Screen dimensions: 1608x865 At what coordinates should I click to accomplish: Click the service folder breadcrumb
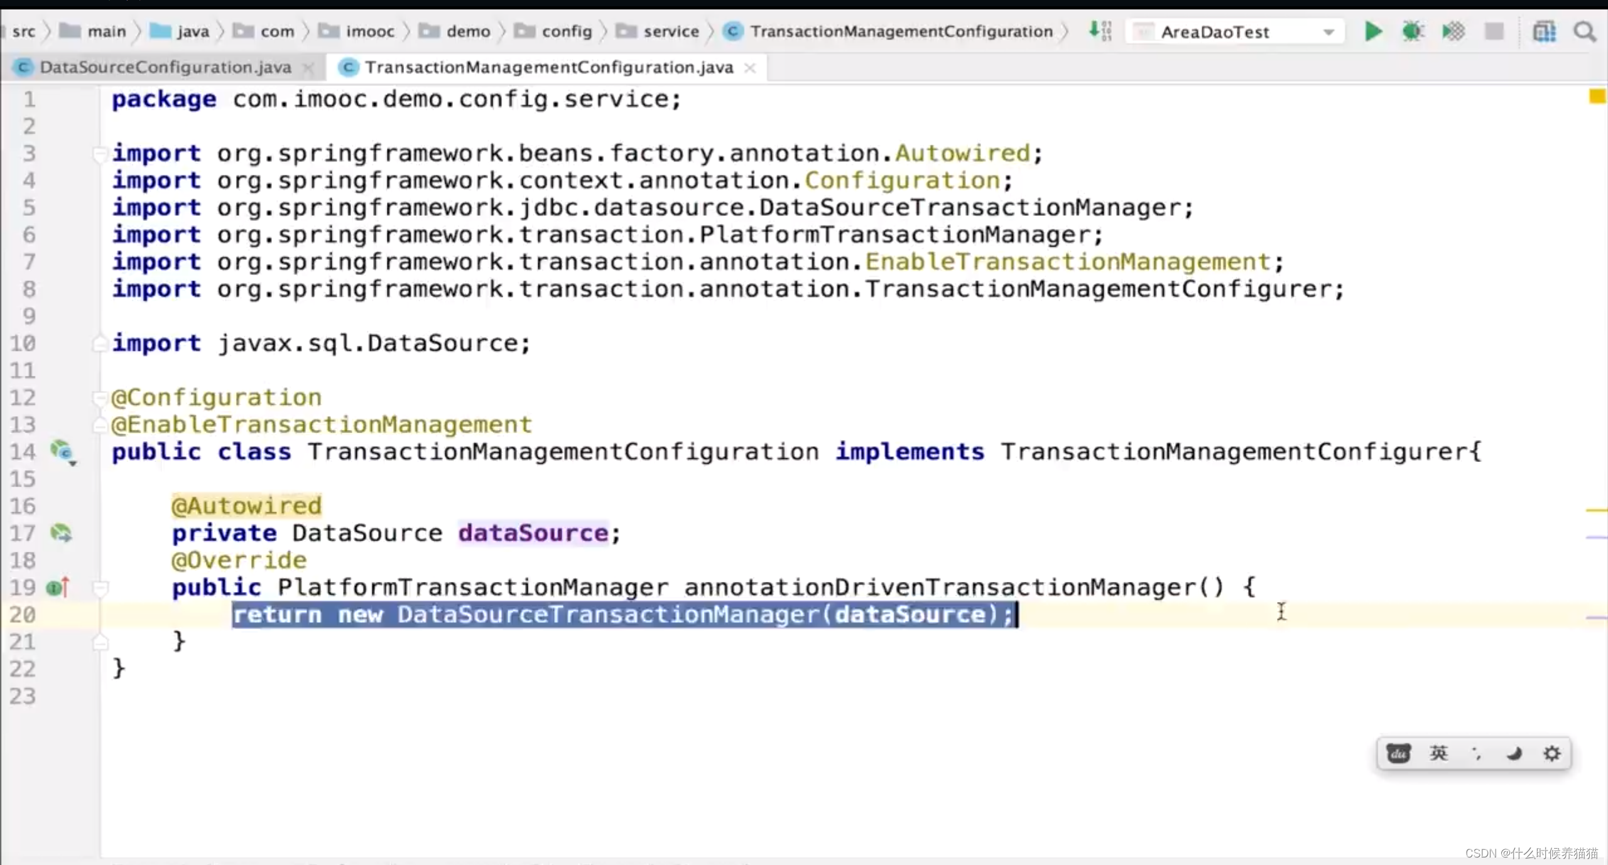(670, 31)
